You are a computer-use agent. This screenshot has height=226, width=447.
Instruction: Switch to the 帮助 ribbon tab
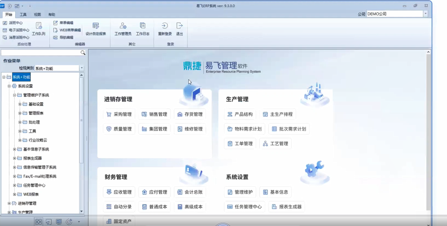51,14
